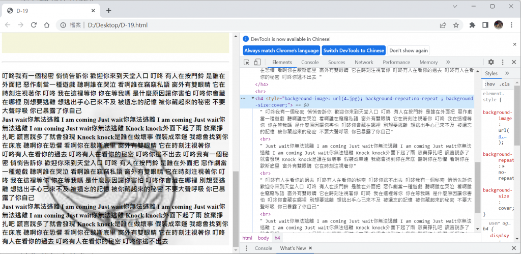Open the share page icon
The image size is (521, 254).
(443, 25)
